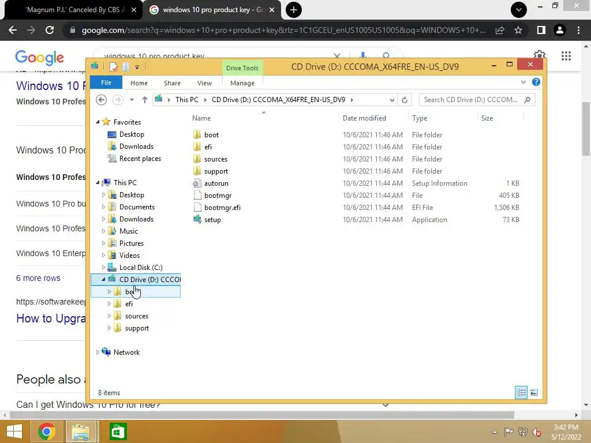
Task: Open the Manage ribbon tab
Action: pyautogui.click(x=242, y=83)
